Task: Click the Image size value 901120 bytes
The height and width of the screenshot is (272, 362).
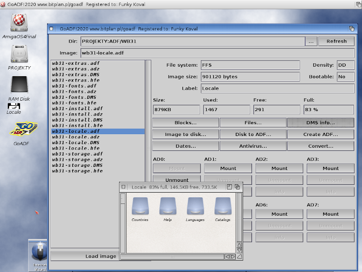Action: click(x=250, y=77)
